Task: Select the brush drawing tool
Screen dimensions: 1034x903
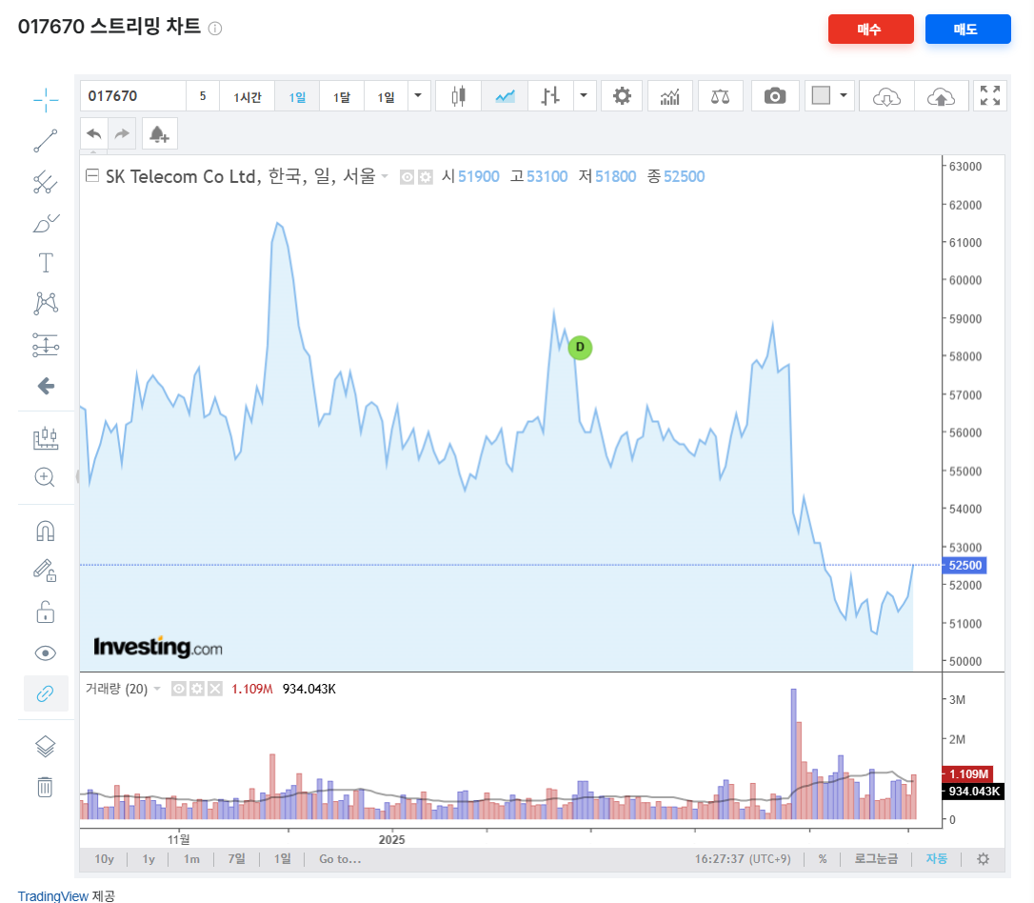Action: click(x=45, y=222)
